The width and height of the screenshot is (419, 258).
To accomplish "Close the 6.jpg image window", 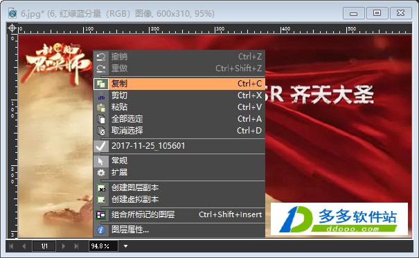I will [x=400, y=13].
